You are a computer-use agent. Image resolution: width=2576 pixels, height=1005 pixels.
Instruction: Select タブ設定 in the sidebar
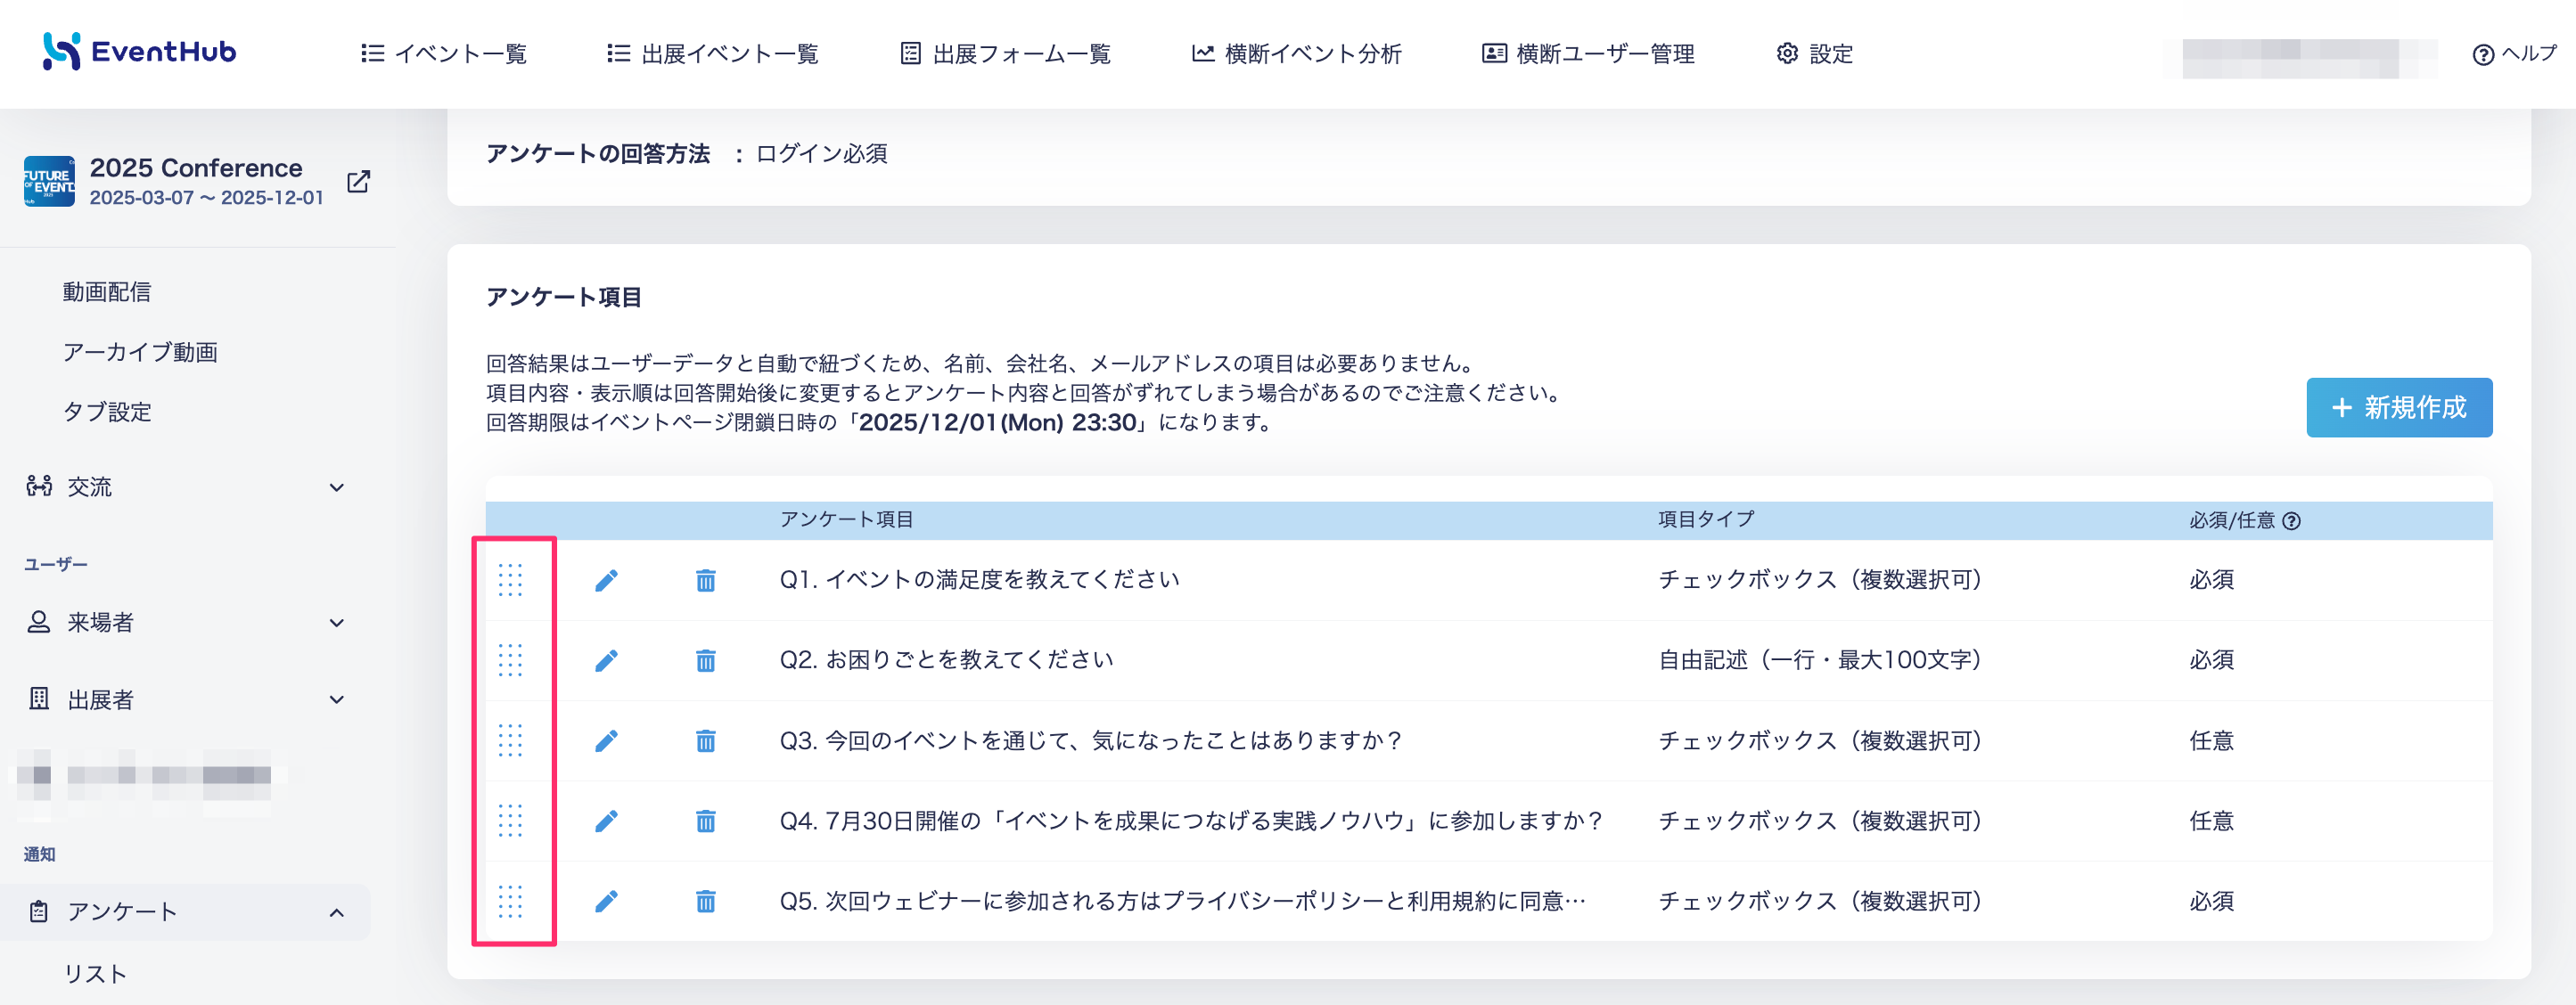click(x=107, y=412)
